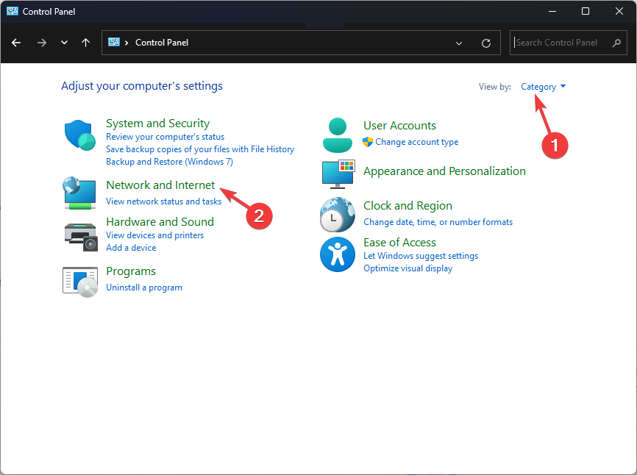Click the Programs disc icon
Screen dimensions: 637x475
(x=80, y=282)
